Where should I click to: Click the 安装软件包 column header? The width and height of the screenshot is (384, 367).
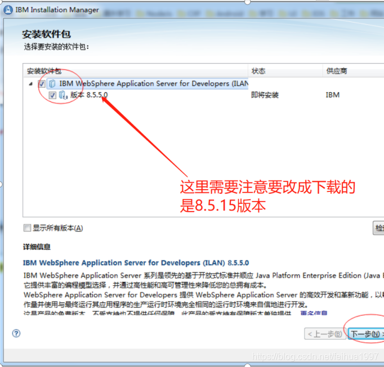point(135,71)
